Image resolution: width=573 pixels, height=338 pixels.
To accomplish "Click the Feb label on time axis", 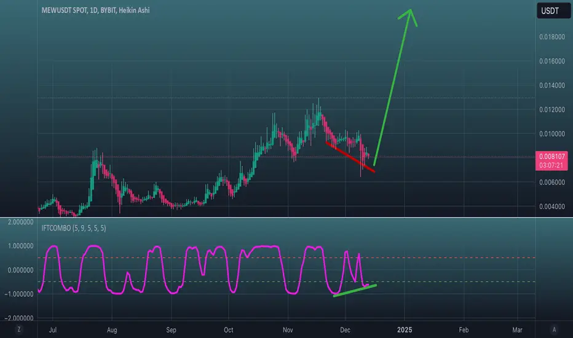I will tap(464, 329).
